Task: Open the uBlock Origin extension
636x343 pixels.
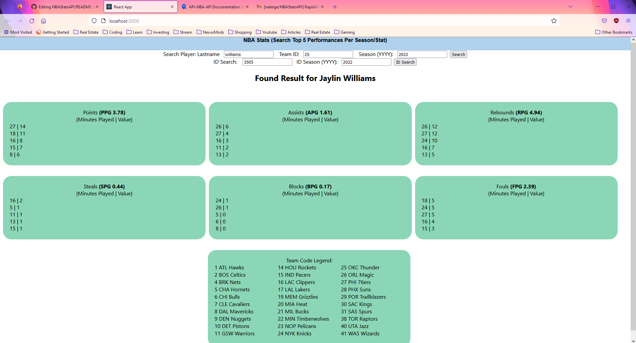Action: point(616,21)
